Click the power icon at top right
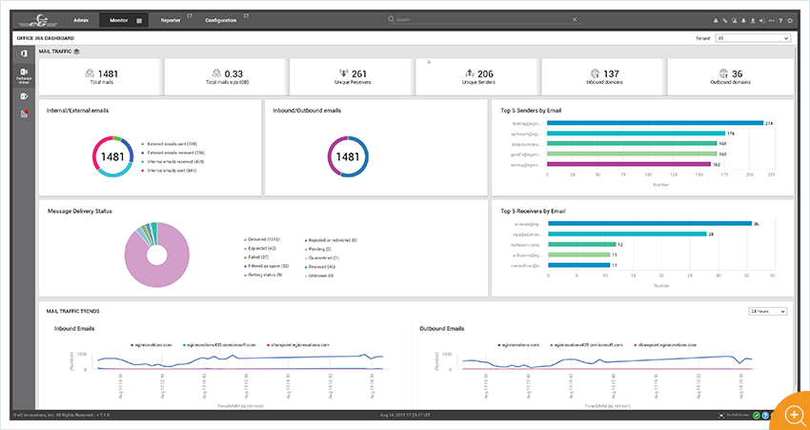The image size is (810, 430). coord(790,21)
